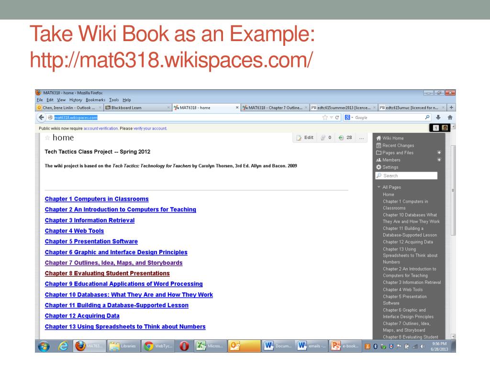
Task: Open the Tools menu in Firefox
Action: tap(113, 100)
